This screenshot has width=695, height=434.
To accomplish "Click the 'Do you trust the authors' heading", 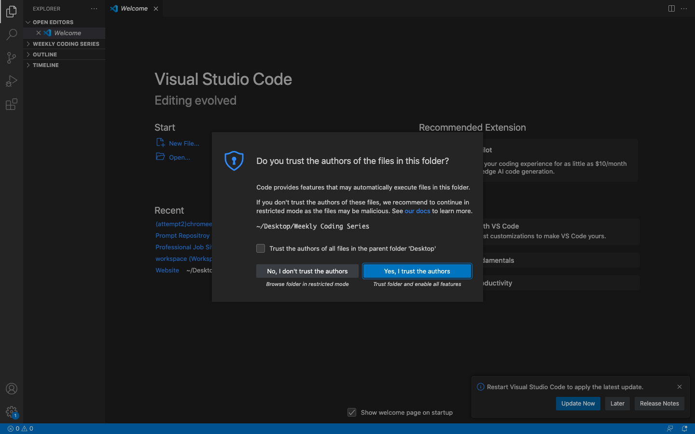I will coord(352,161).
